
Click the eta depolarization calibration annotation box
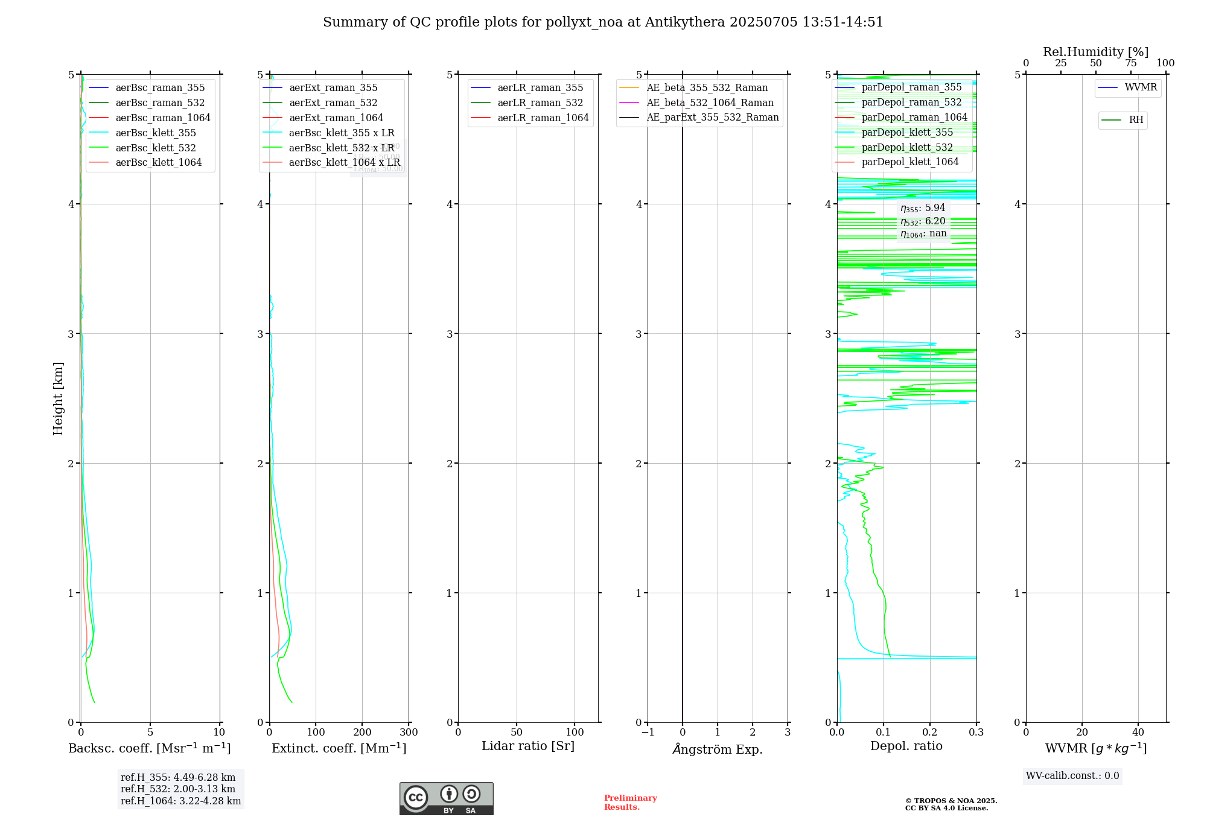tap(923, 221)
